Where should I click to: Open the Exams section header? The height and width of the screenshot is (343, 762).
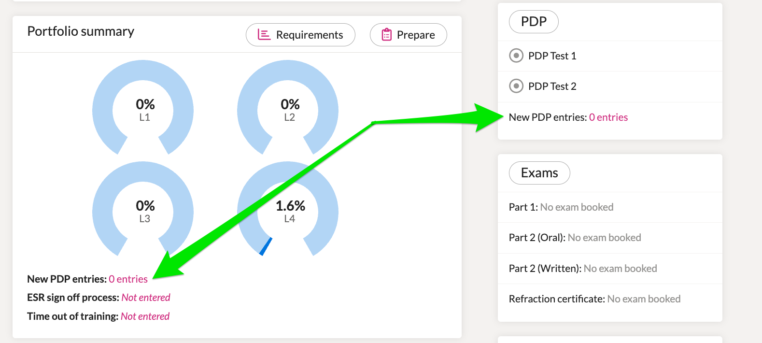(539, 173)
